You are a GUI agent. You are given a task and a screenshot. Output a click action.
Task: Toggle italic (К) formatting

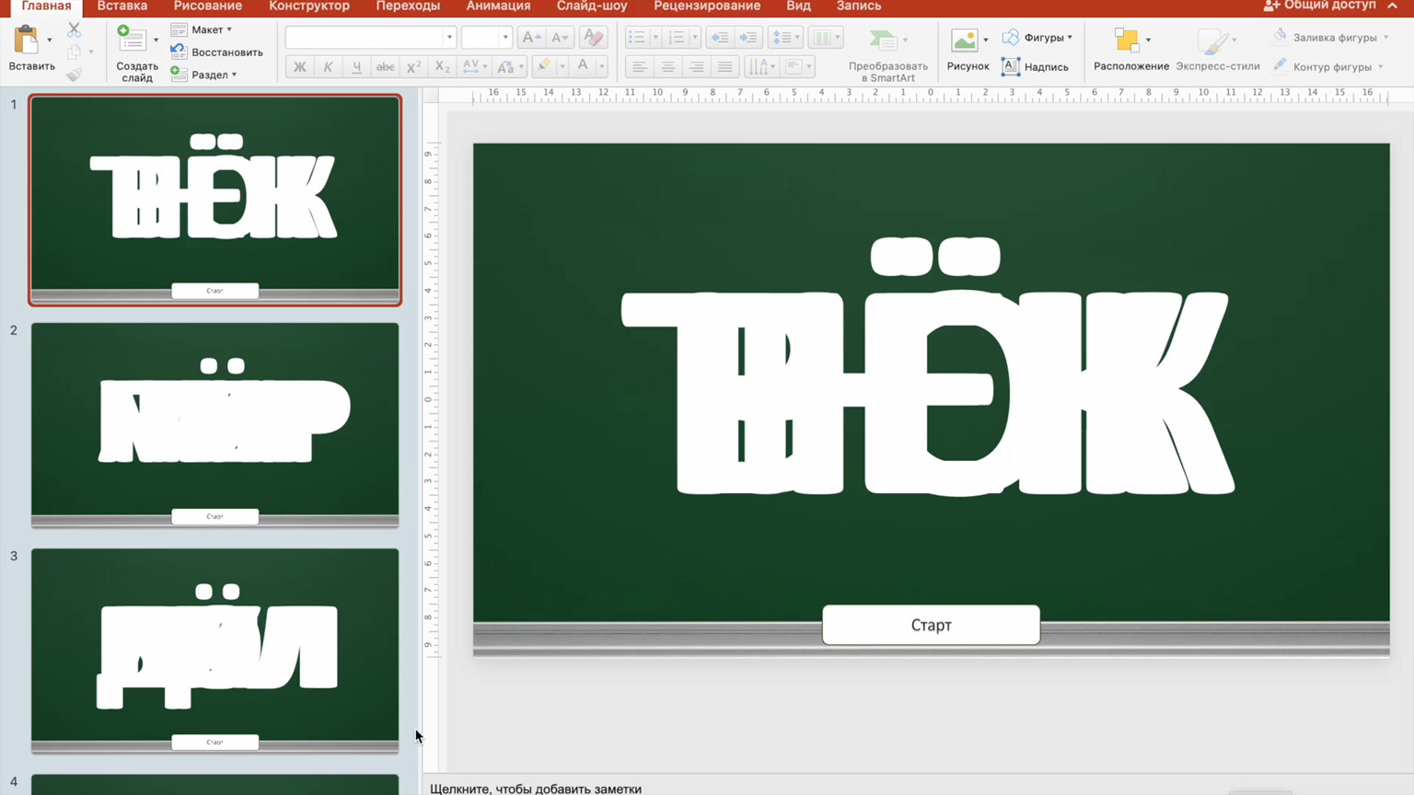(328, 66)
